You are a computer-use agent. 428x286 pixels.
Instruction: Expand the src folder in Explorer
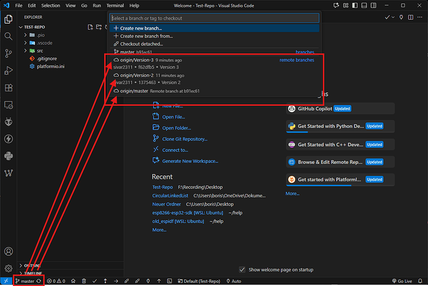(40, 50)
